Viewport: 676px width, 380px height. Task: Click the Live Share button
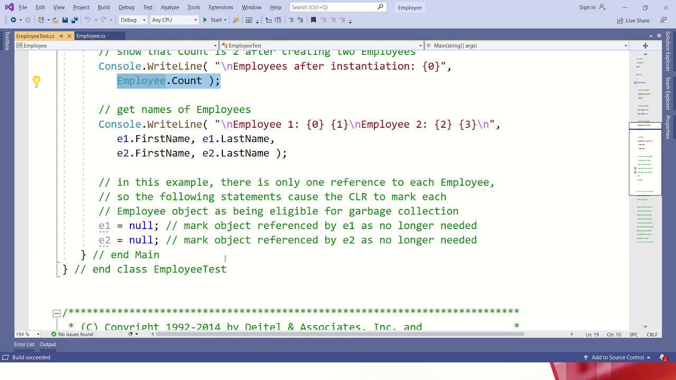[633, 20]
